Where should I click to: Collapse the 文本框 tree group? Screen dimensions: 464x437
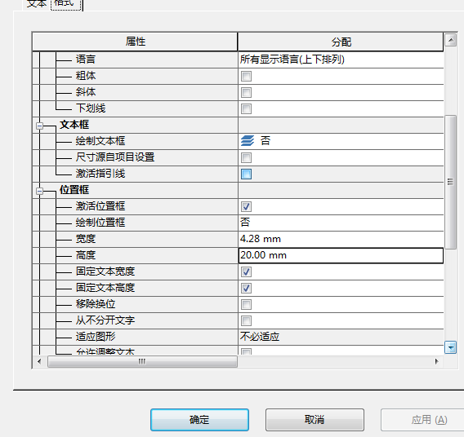(40, 126)
